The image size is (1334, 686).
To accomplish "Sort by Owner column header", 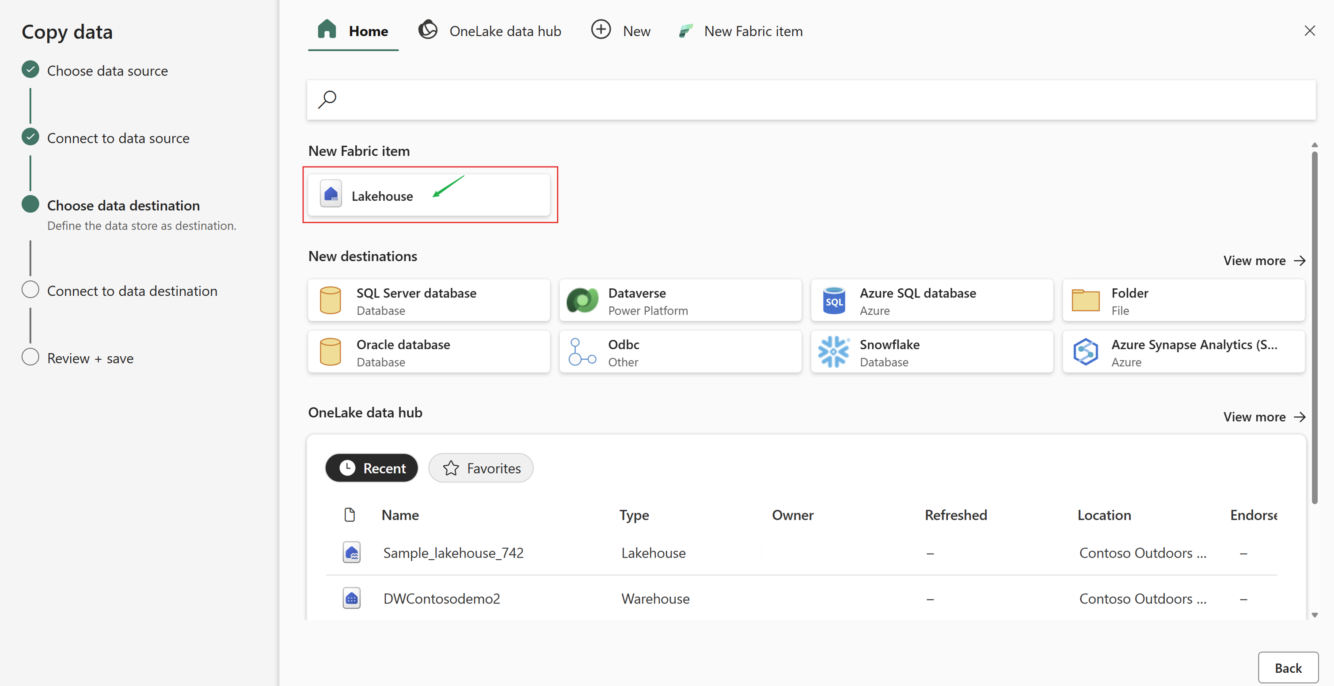I will point(792,515).
